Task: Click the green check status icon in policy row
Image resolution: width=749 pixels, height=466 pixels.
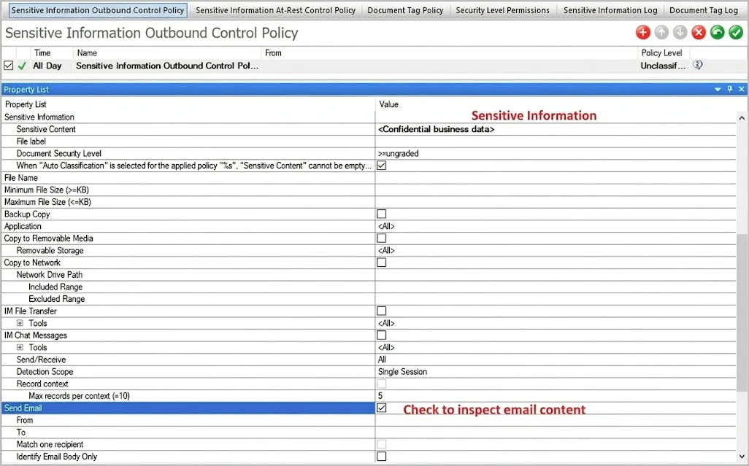Action: [x=22, y=66]
